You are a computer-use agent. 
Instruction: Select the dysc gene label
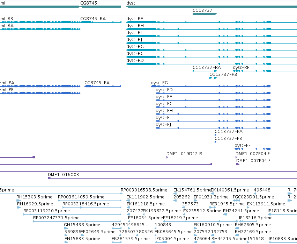pyautogui.click(x=131, y=3)
